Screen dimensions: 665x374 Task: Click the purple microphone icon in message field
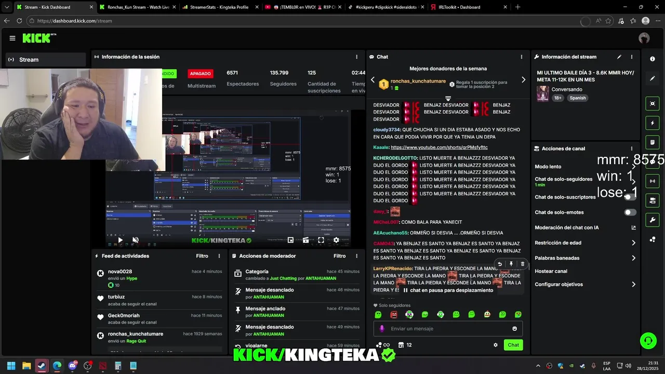pos(382,328)
